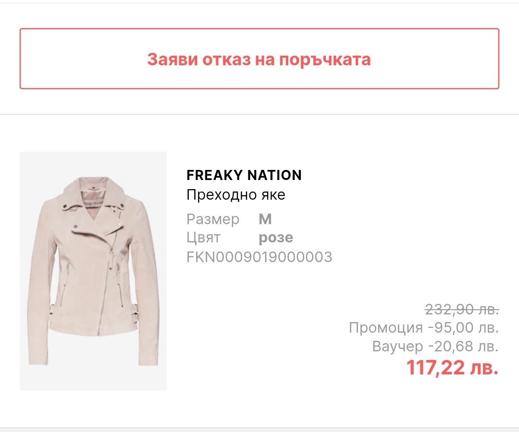Viewport: 519px width, 432px height.
Task: Click the crossed-out price 232,90 лв.
Action: coord(461,310)
